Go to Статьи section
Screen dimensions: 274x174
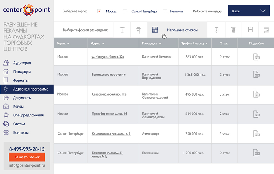coord(19,124)
